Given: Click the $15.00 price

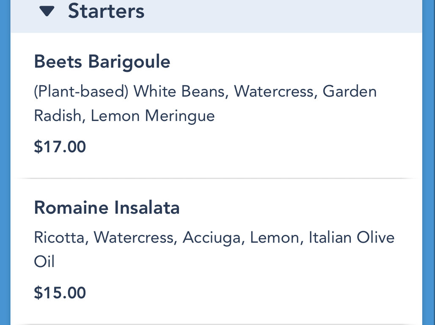Looking at the screenshot, I should pos(60,293).
